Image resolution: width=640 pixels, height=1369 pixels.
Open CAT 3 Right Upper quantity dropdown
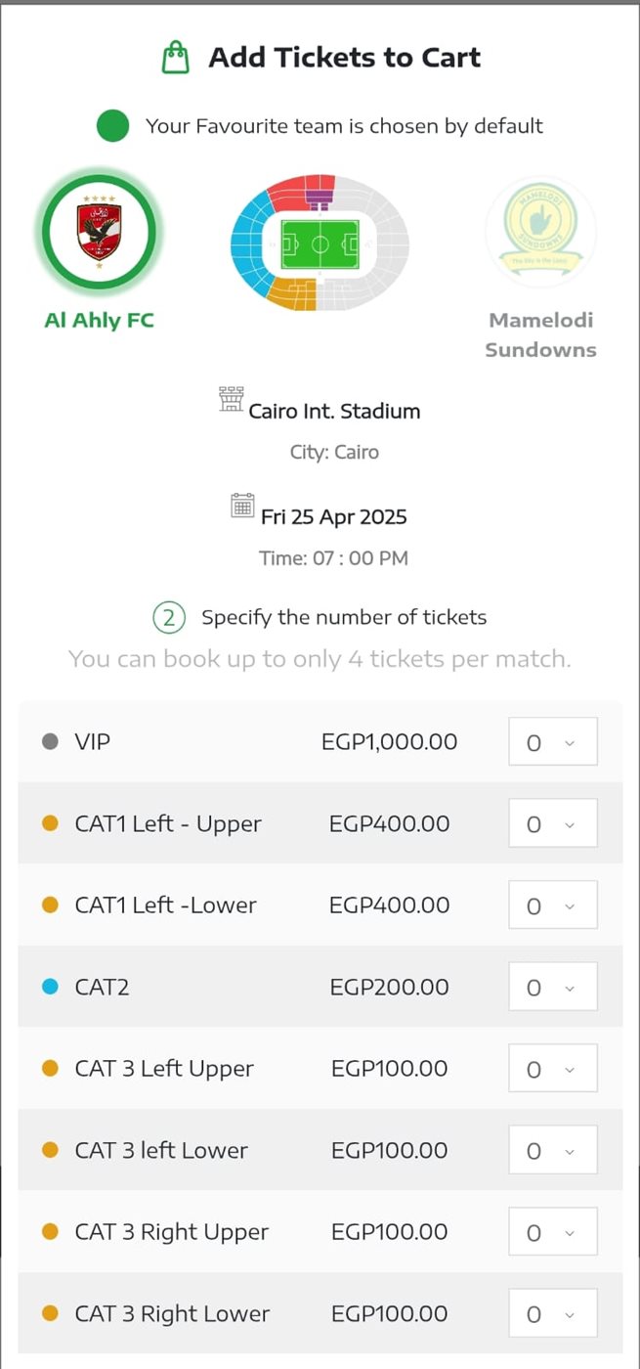pyautogui.click(x=552, y=1232)
